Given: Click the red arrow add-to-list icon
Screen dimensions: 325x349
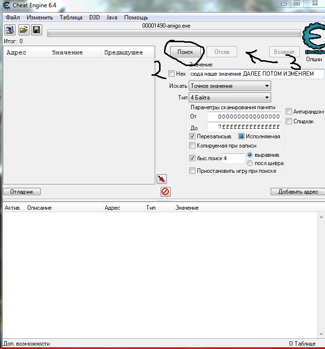Looking at the screenshot, I should click(x=162, y=179).
